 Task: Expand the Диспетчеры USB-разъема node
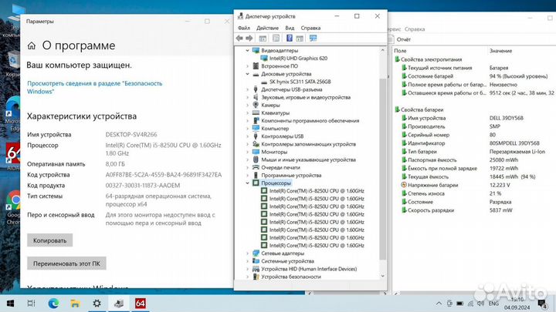[248, 89]
